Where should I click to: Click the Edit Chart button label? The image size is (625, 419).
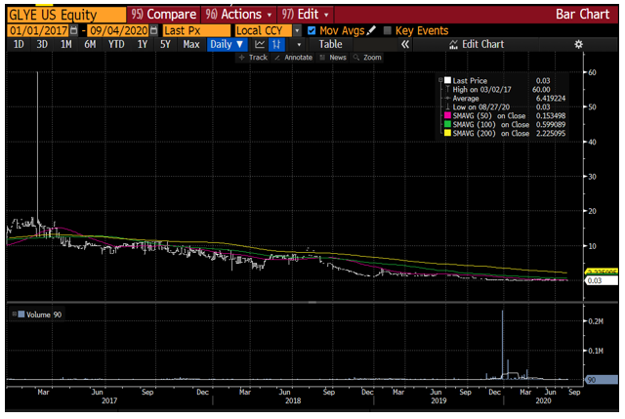click(x=482, y=44)
